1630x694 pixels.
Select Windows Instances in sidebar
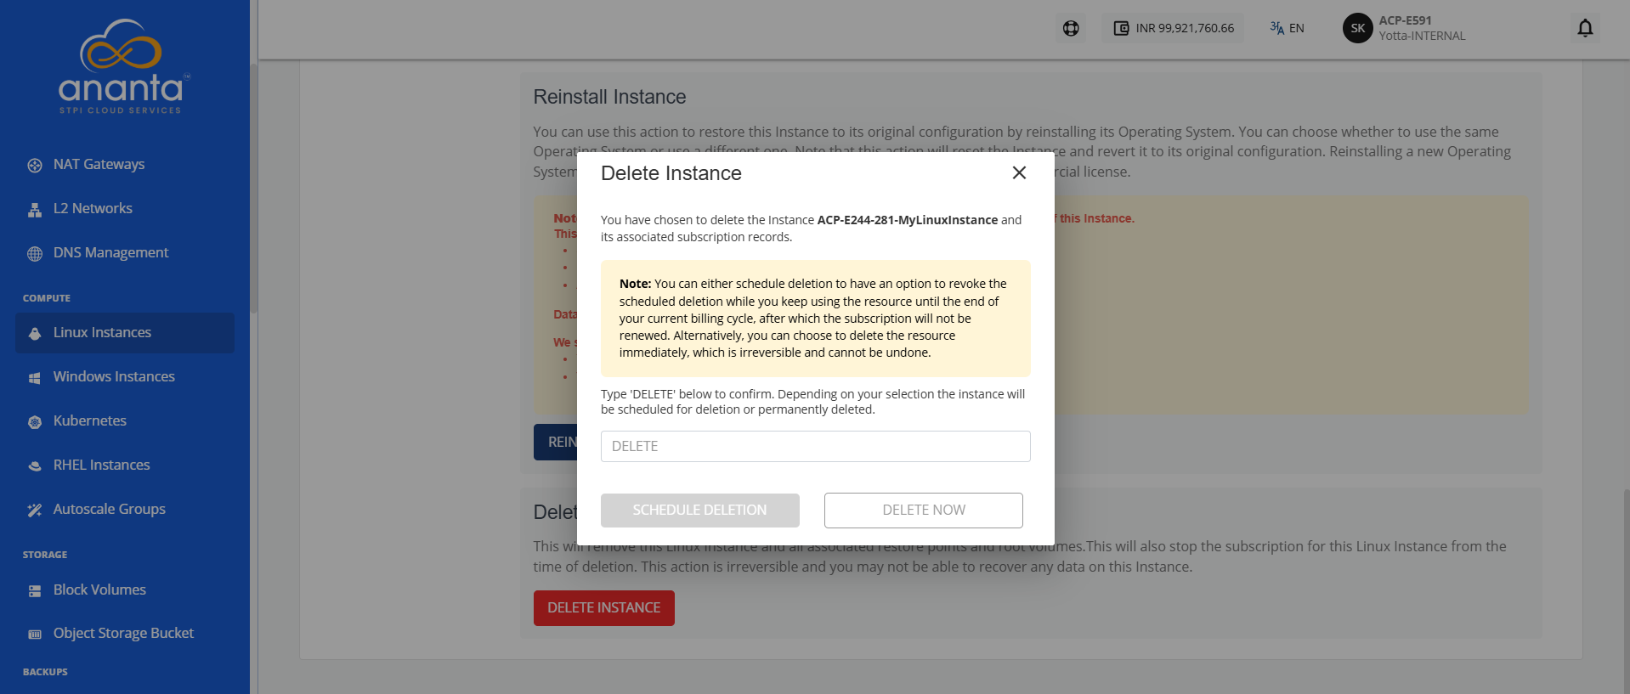(114, 376)
